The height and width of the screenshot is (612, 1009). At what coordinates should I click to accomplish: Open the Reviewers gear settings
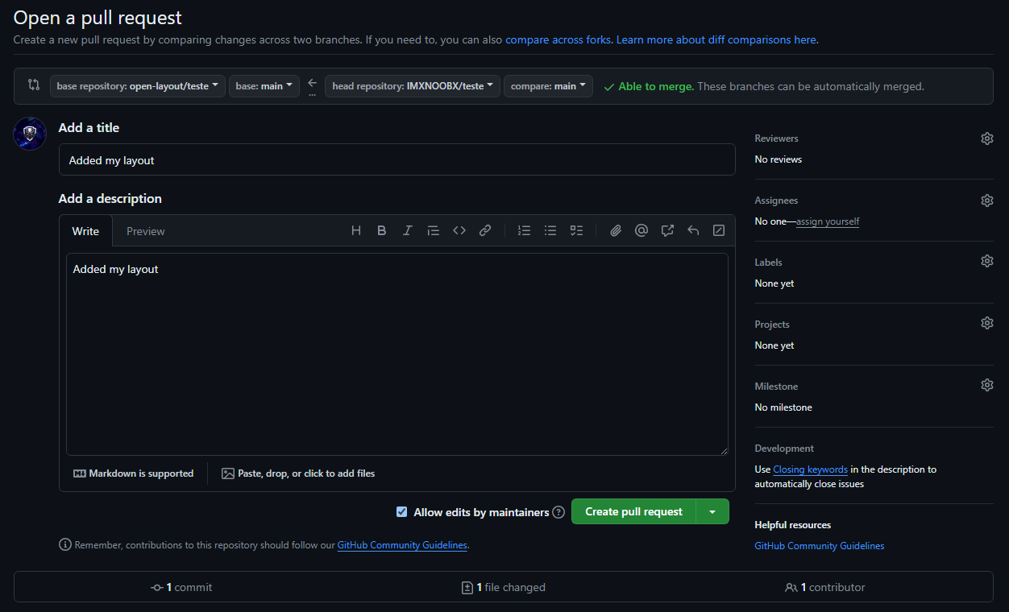tap(986, 139)
